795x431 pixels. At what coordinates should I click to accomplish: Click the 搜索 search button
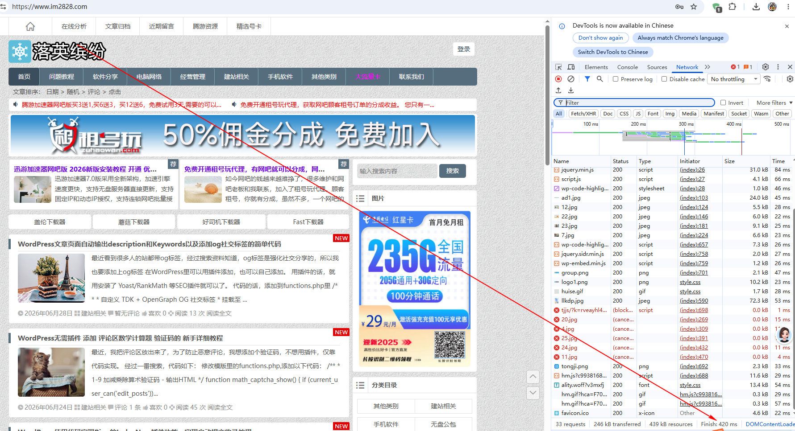453,171
